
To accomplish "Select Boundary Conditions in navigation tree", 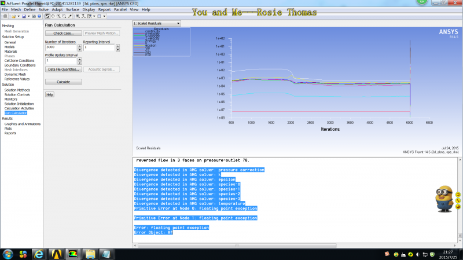I will click(x=20, y=65).
